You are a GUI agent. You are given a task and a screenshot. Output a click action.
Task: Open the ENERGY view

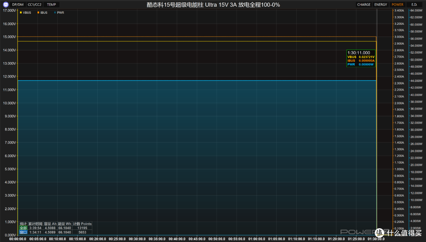click(381, 5)
